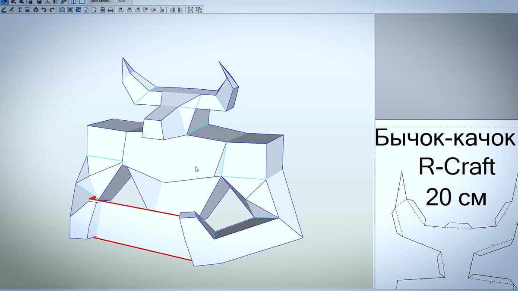Image resolution: width=518 pixels, height=291 pixels.
Task: Click the solid-frame group selection icon
Action: tap(190, 9)
